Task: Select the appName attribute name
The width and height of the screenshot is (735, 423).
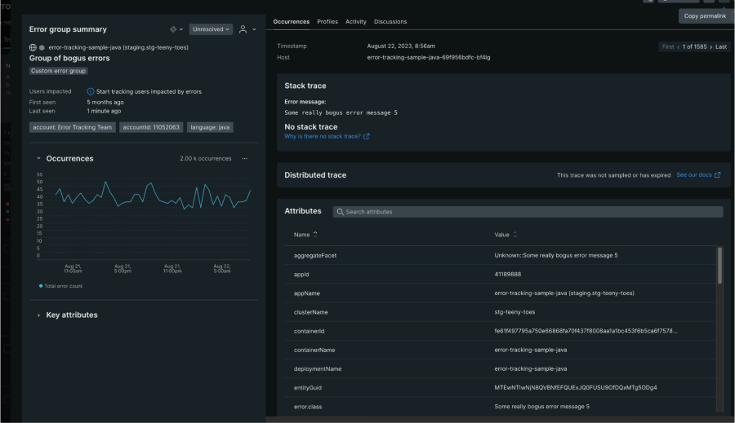Action: 306,293
